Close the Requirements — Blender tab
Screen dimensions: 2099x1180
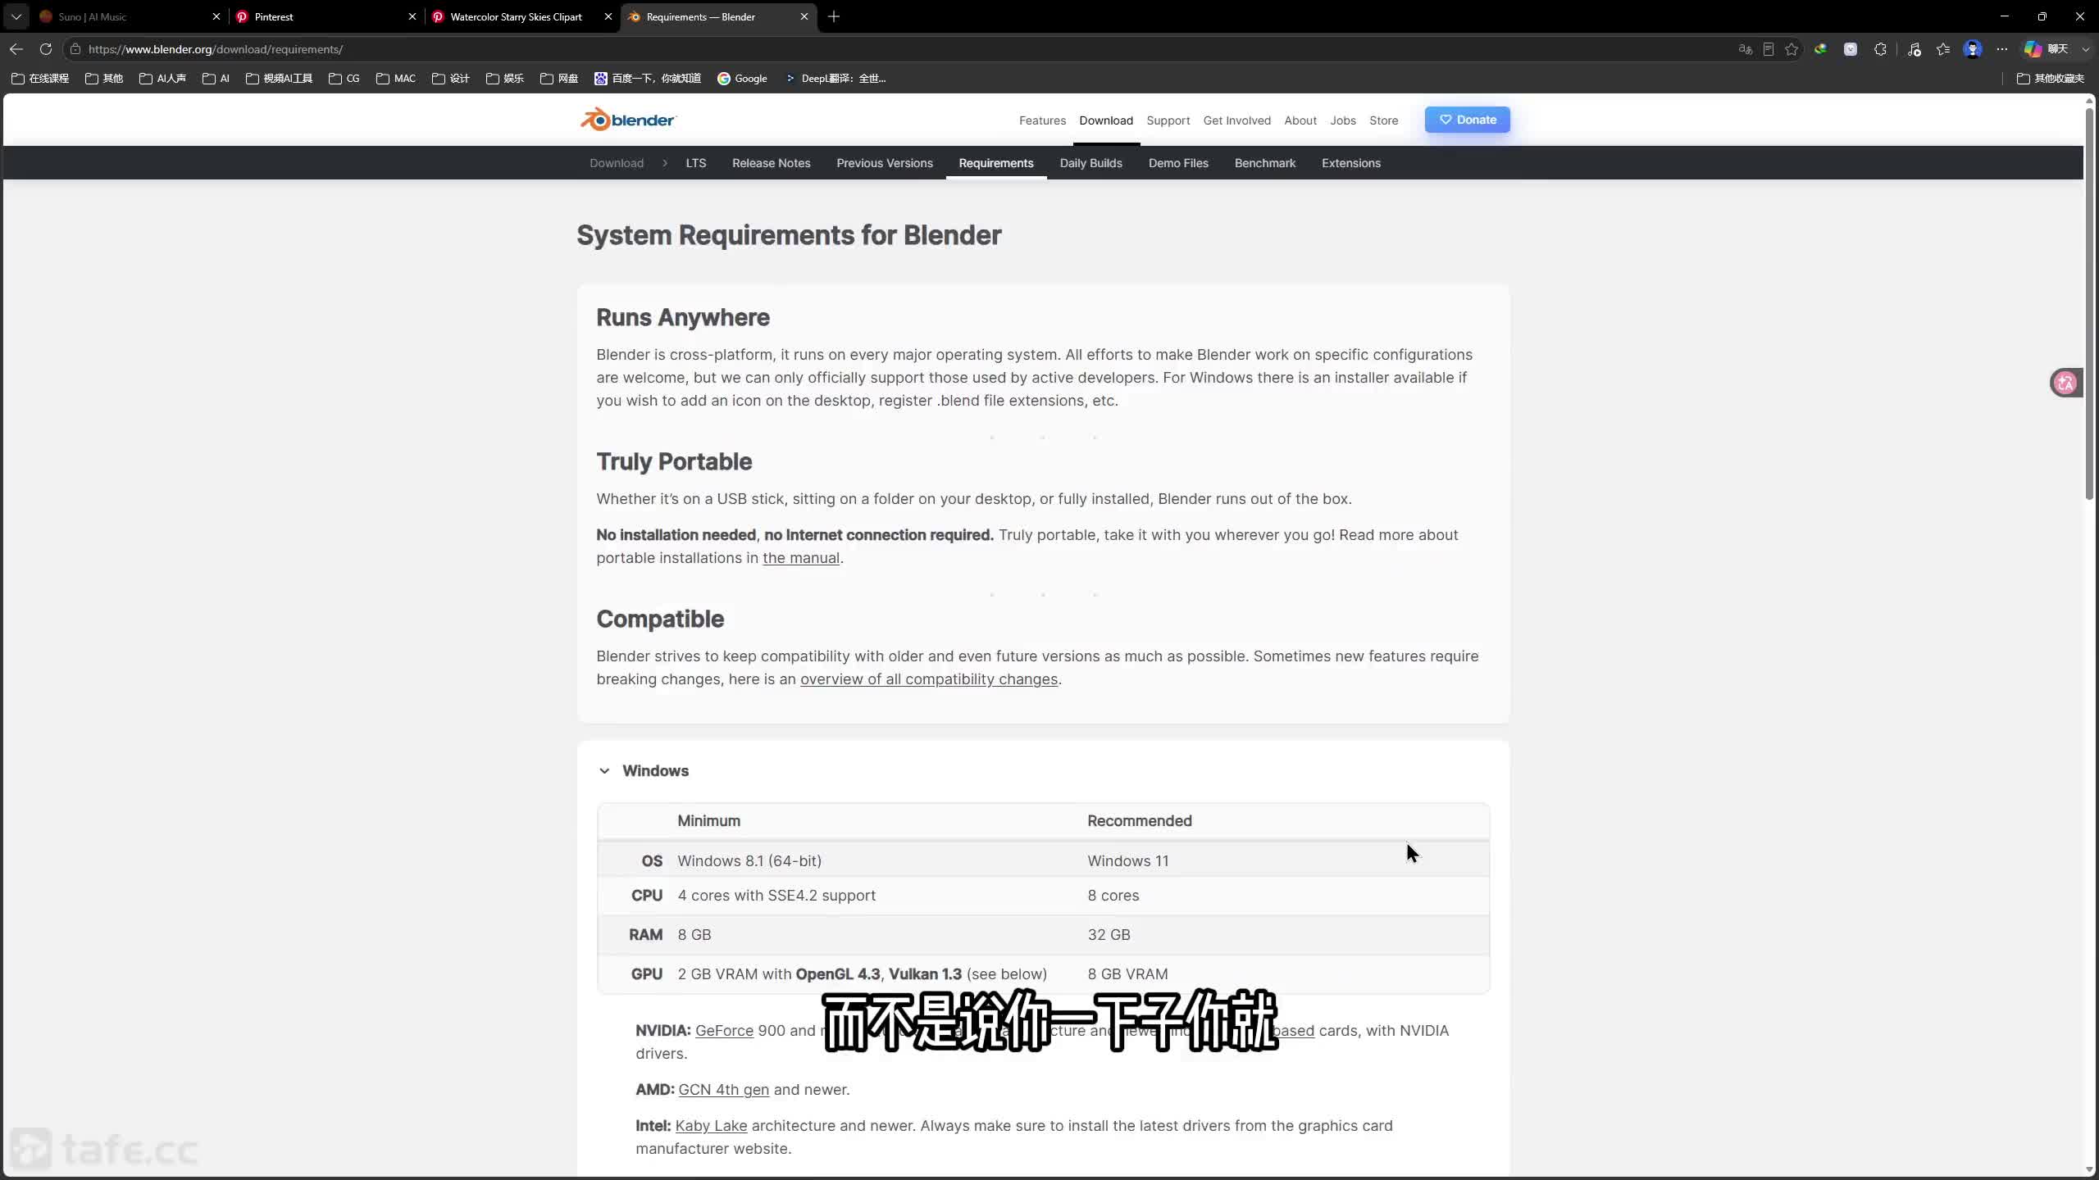[x=804, y=16]
